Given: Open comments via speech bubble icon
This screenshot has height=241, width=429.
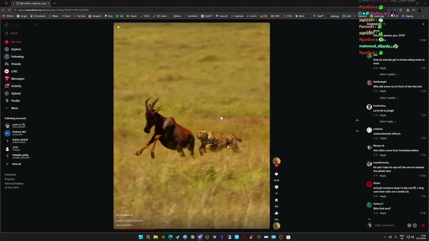Looking at the screenshot, I should (276, 187).
